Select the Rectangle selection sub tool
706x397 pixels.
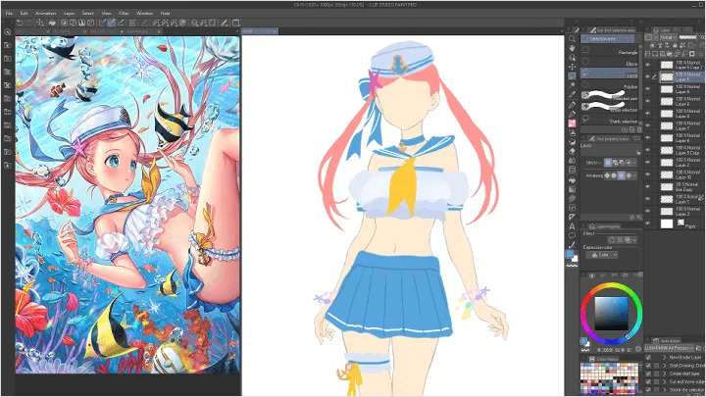point(609,50)
